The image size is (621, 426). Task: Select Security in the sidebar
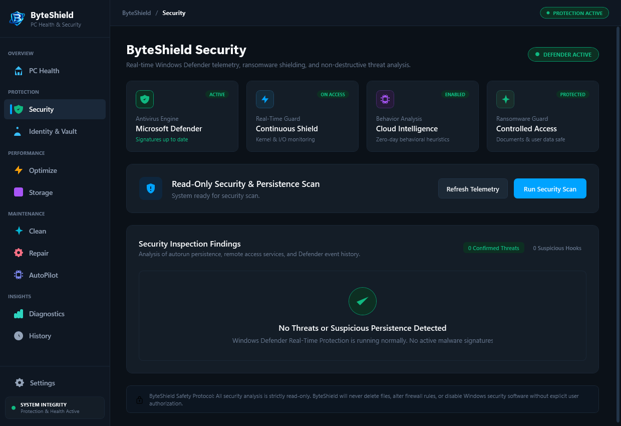point(55,109)
